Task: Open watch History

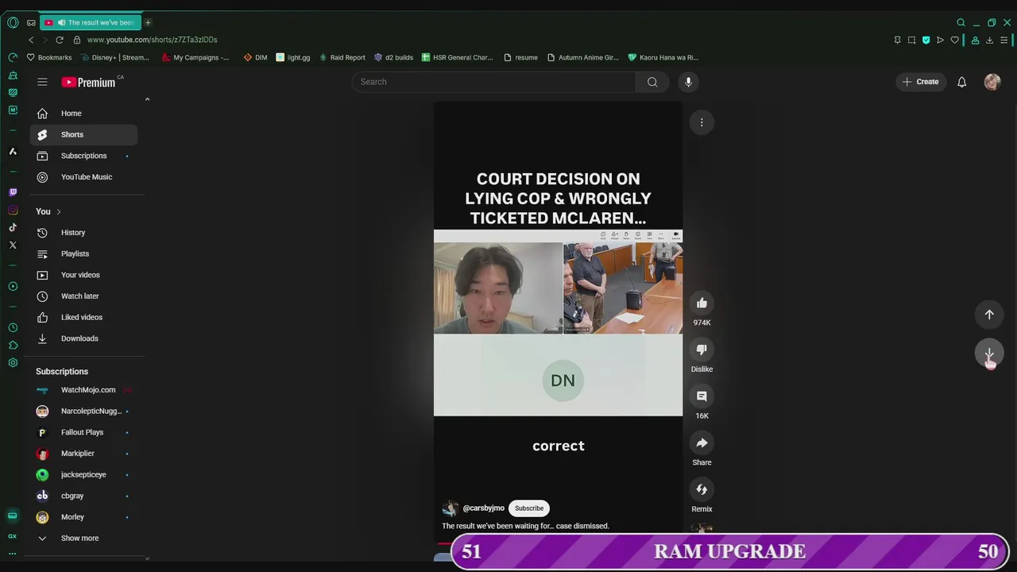Action: point(83,233)
